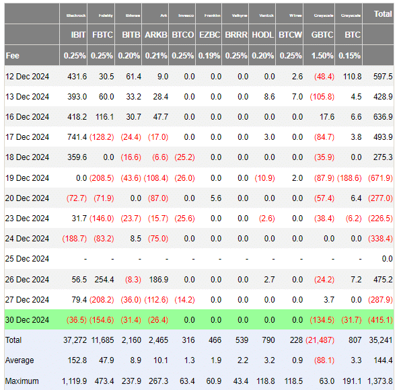Select the 26 Dec 2024 date cell

tap(27, 280)
